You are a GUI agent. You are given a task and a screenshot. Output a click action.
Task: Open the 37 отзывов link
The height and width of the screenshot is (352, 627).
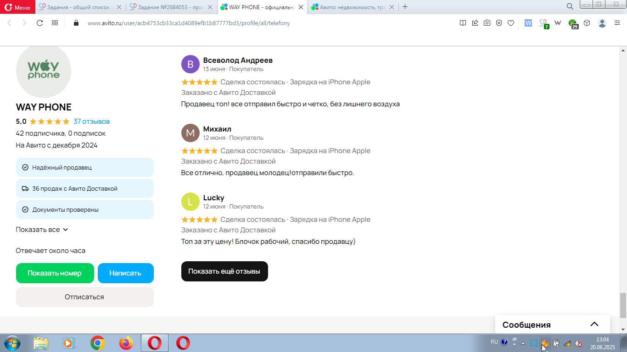[92, 121]
